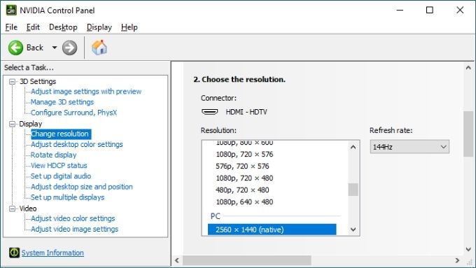This screenshot has height=268, width=476.
Task: Click horizontal scroll left arrow
Action: click(x=177, y=260)
